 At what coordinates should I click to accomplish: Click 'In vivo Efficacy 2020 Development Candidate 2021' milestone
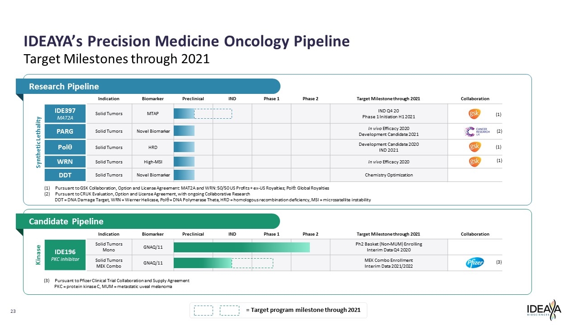[x=389, y=131]
